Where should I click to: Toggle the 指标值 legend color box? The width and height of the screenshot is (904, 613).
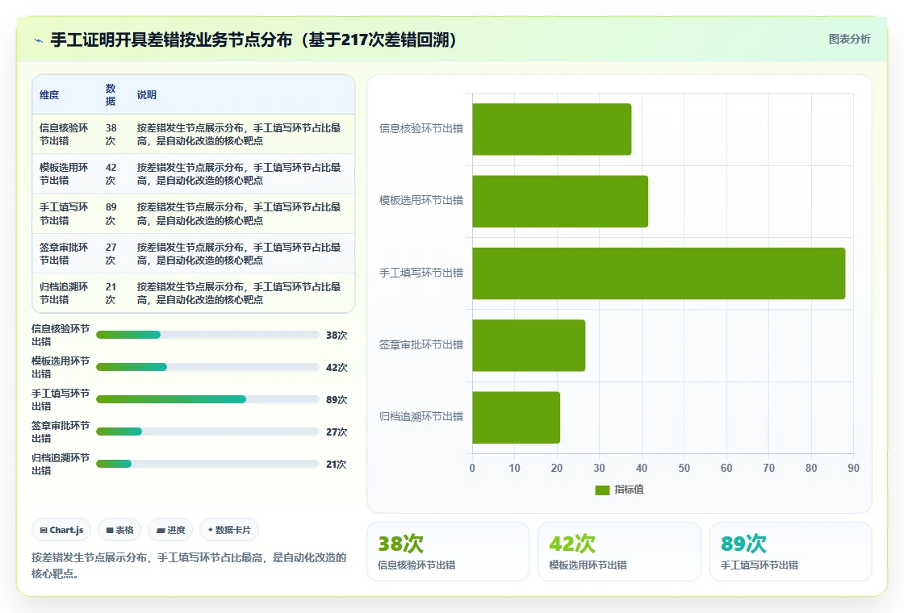(602, 490)
